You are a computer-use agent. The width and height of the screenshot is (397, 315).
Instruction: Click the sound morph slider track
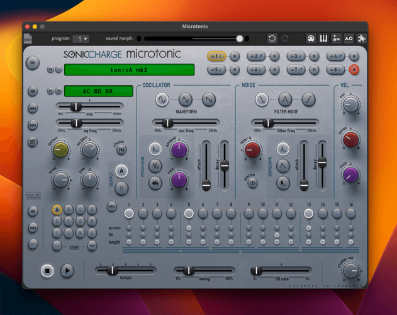[189, 38]
